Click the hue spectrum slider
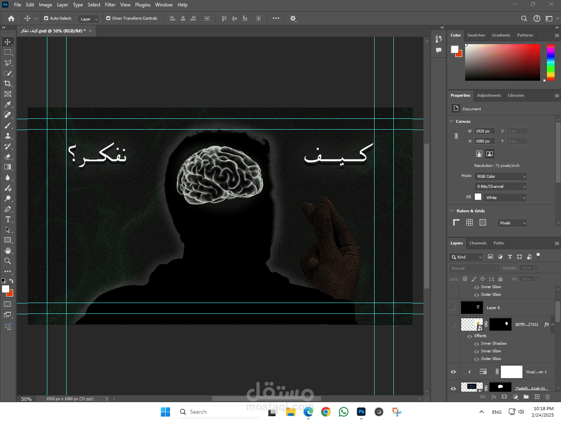This screenshot has height=421, width=561. click(x=551, y=63)
